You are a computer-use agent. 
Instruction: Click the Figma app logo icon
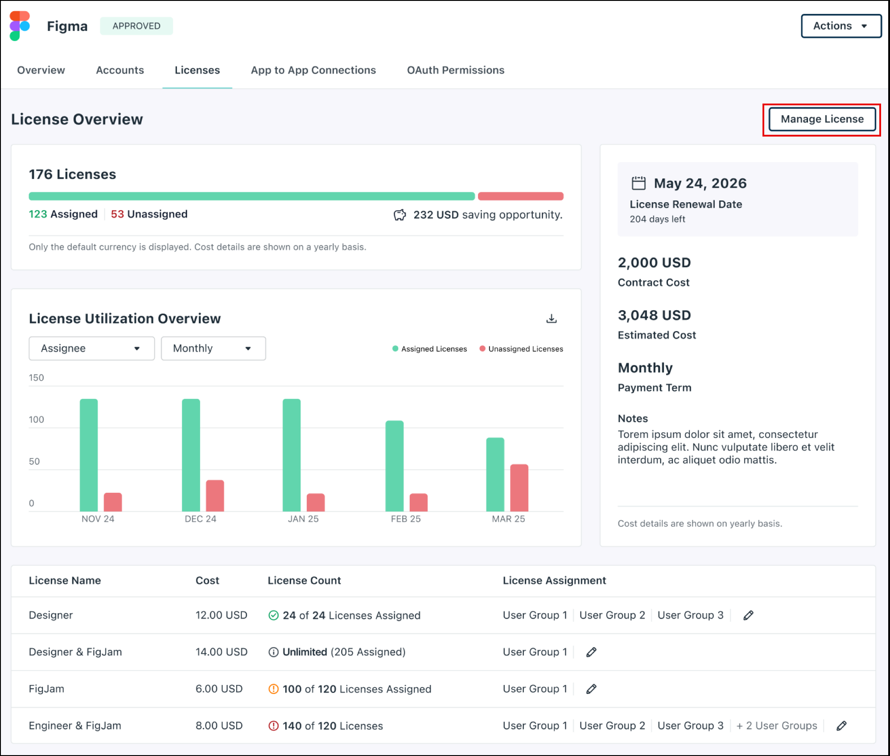pos(20,25)
